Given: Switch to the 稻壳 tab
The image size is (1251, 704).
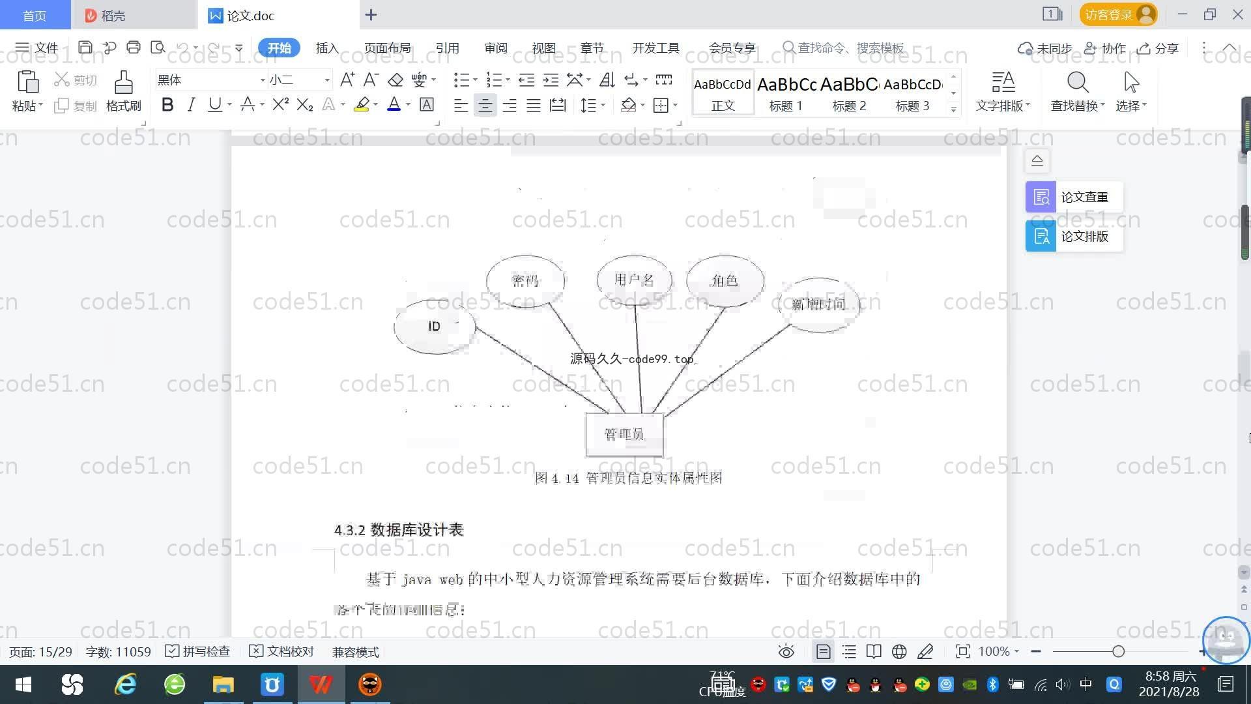Looking at the screenshot, I should pyautogui.click(x=133, y=15).
